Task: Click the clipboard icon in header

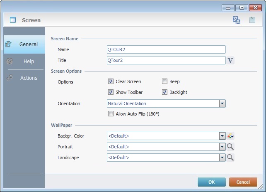Action: 252,20
